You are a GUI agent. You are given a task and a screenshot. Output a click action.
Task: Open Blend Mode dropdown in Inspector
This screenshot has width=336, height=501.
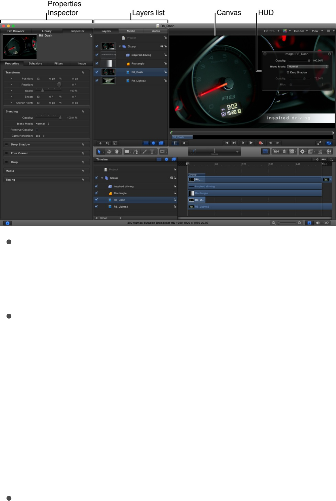click(x=43, y=124)
